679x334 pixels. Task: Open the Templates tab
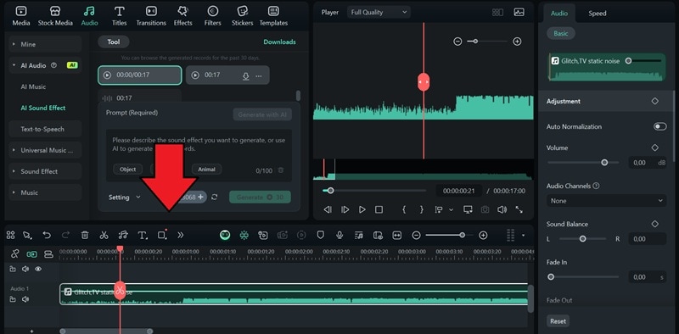[x=273, y=16]
